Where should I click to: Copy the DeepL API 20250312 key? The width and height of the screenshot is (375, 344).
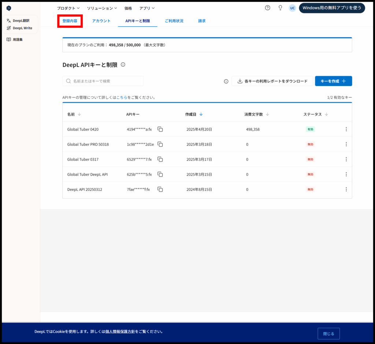coord(160,190)
